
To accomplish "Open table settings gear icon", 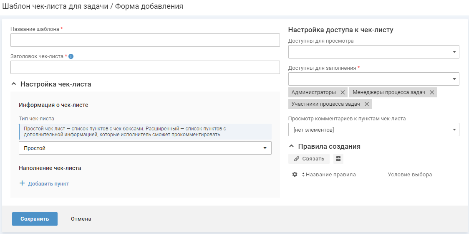I will pos(295,174).
